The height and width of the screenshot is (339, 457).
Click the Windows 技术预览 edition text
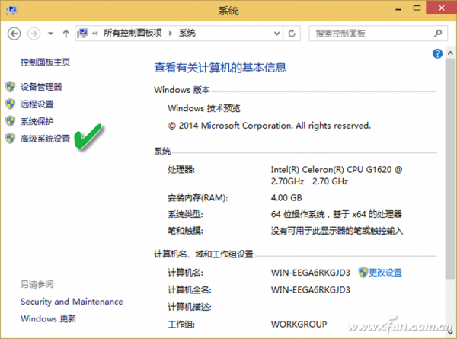(x=204, y=108)
